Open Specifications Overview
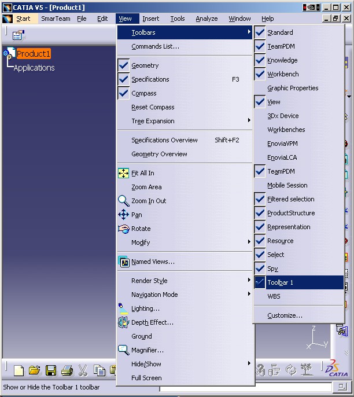Screen dimensions: 354x397 pyautogui.click(x=185, y=140)
